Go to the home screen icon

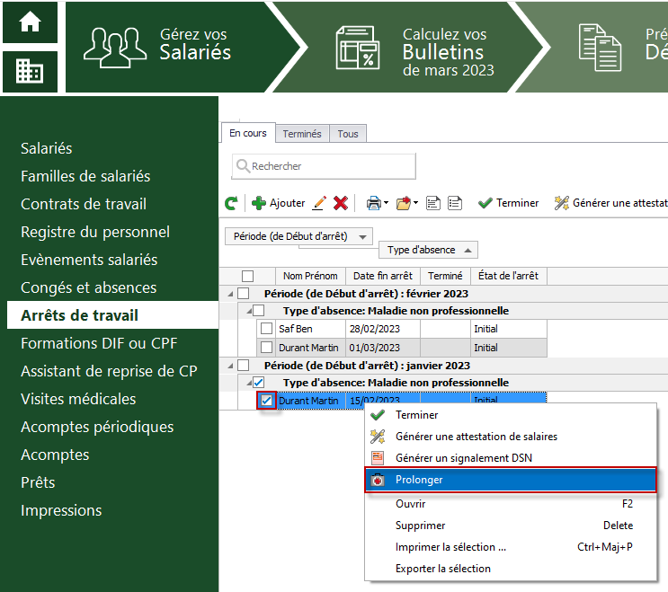(30, 22)
